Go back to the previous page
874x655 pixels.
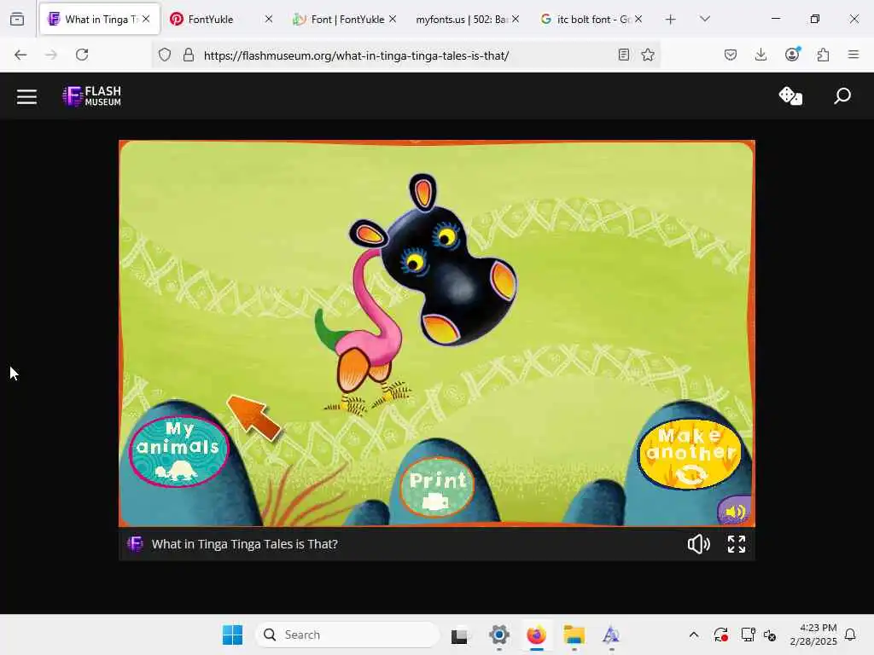pyautogui.click(x=20, y=55)
